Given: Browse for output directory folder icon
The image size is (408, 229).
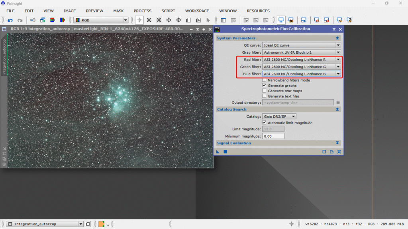Looking at the screenshot, I should tap(338, 102).
